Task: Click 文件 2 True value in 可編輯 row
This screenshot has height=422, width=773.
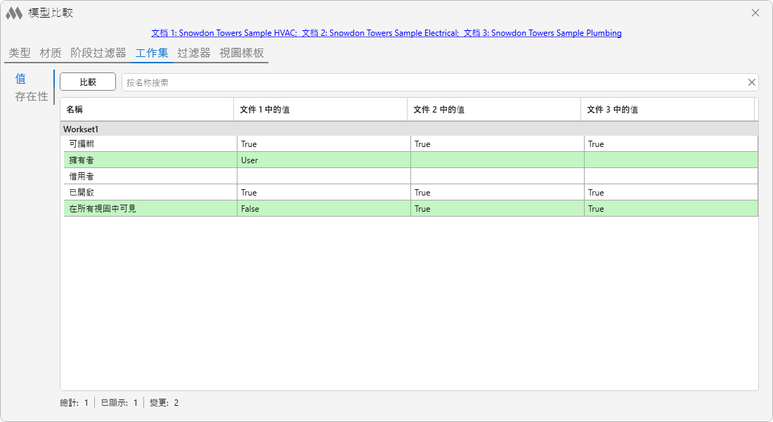Action: (422, 144)
